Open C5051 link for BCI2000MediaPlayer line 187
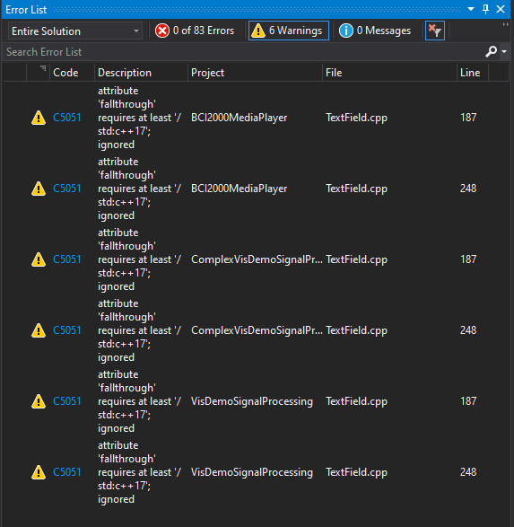 pos(66,118)
